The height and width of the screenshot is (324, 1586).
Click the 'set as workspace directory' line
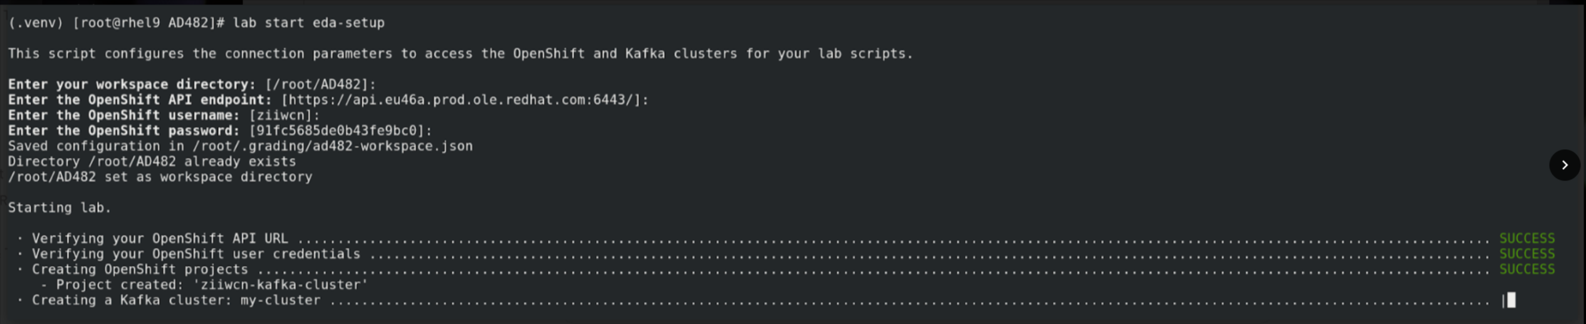(x=160, y=177)
